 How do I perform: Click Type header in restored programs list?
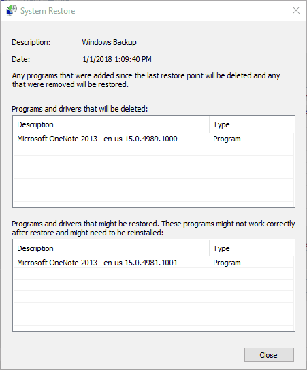coord(251,248)
